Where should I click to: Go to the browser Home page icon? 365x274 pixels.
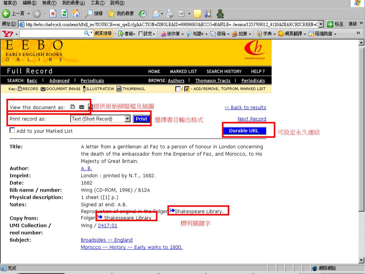76,14
